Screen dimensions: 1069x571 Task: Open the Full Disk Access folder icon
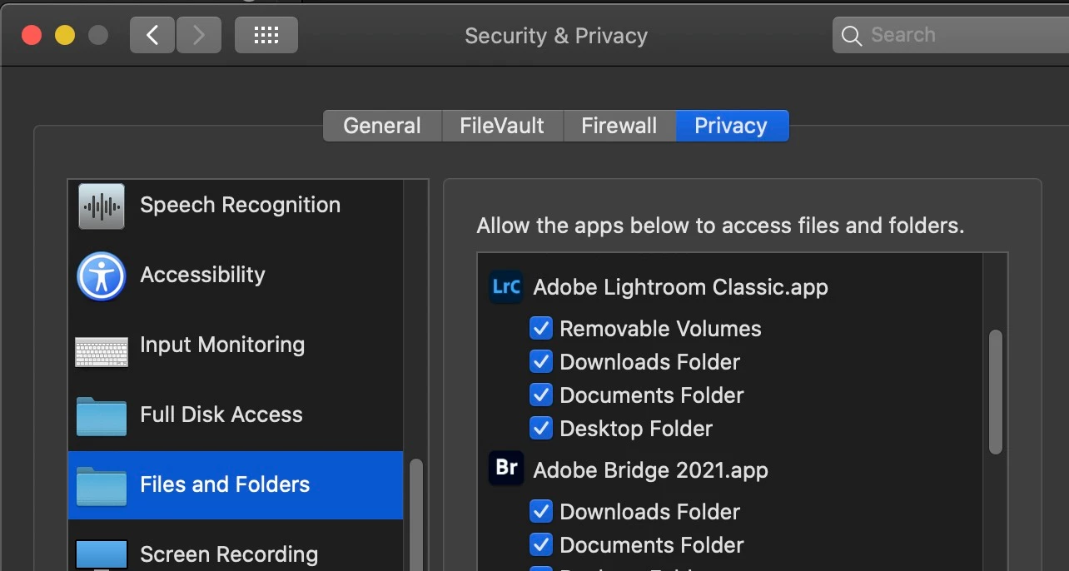102,415
